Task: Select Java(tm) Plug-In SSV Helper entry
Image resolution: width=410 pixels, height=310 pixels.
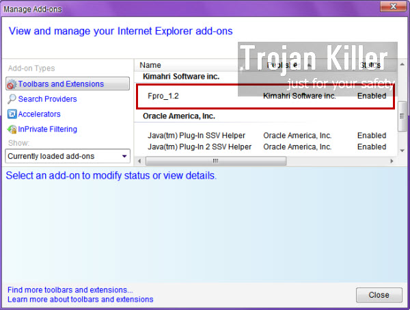Action: point(196,135)
